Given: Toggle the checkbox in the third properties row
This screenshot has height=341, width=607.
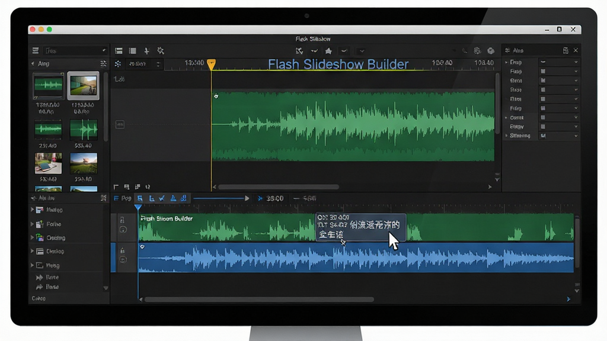Looking at the screenshot, I should [543, 81].
